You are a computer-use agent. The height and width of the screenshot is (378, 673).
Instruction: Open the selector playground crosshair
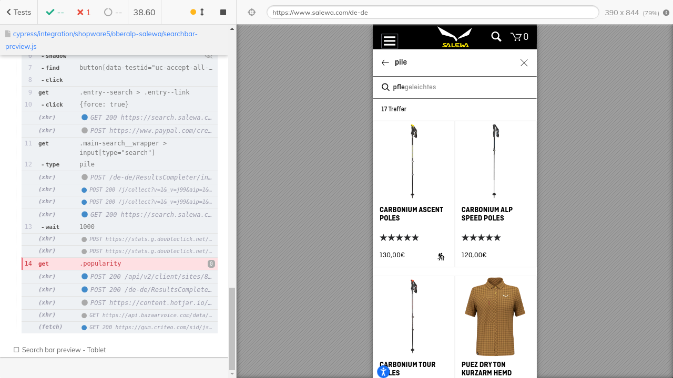tap(252, 12)
